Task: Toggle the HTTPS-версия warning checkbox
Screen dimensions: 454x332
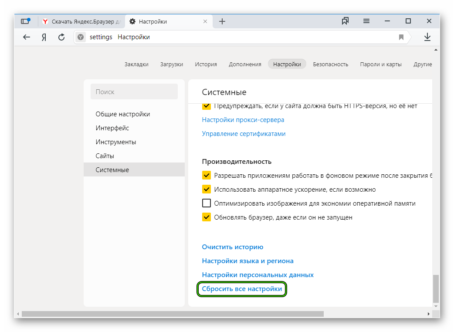Action: (207, 106)
